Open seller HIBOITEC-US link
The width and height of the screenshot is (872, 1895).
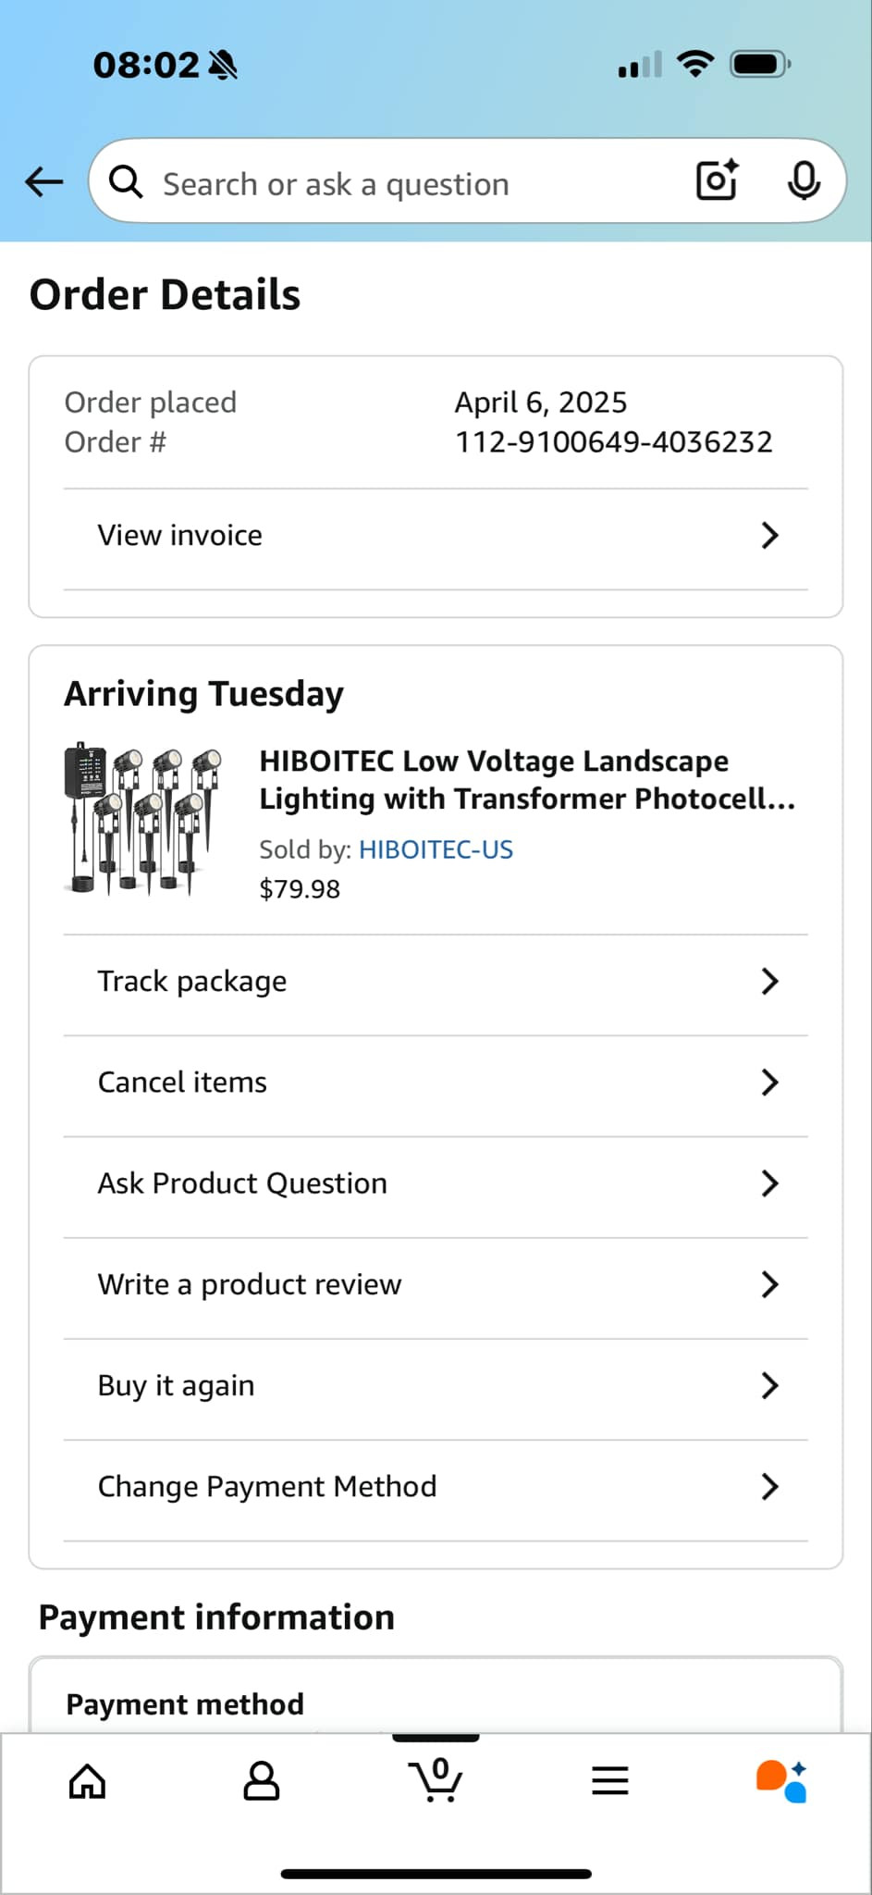(x=436, y=849)
